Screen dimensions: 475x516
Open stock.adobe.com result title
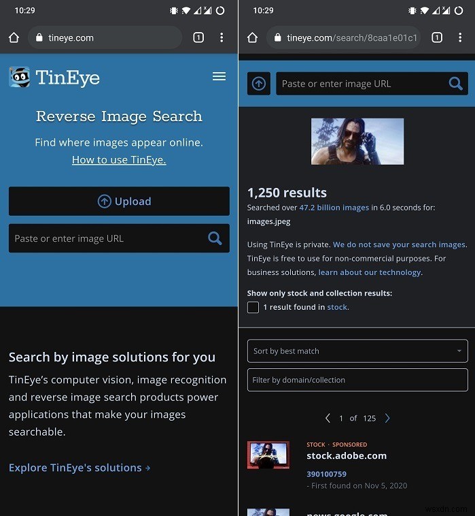coord(347,456)
